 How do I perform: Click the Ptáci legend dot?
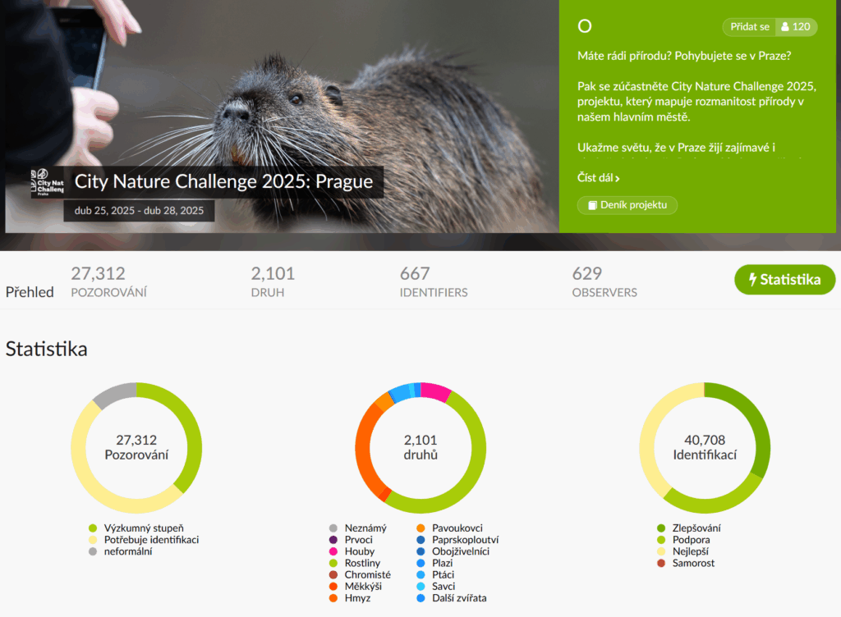coord(421,574)
